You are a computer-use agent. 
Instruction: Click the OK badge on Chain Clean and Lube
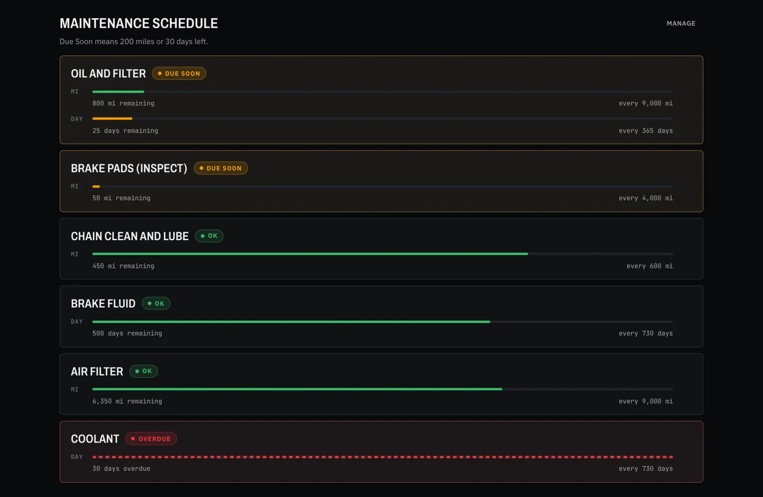pos(209,236)
